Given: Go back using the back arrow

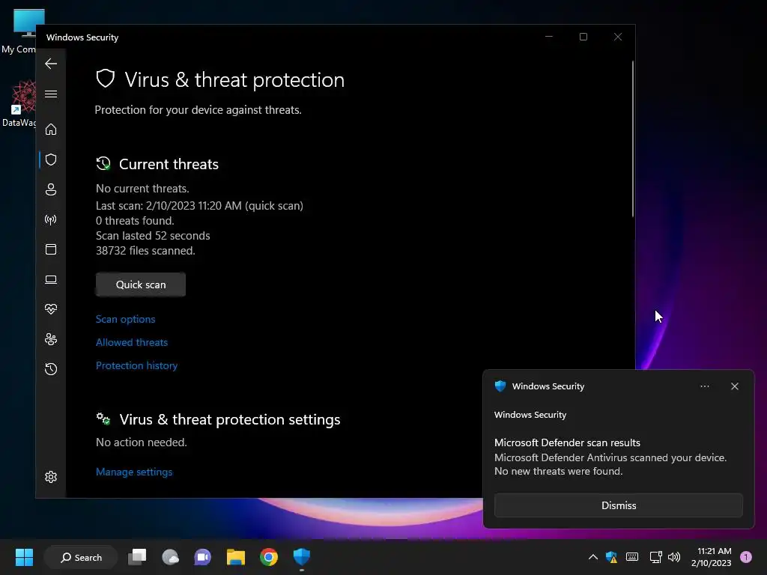Looking at the screenshot, I should click(x=51, y=64).
